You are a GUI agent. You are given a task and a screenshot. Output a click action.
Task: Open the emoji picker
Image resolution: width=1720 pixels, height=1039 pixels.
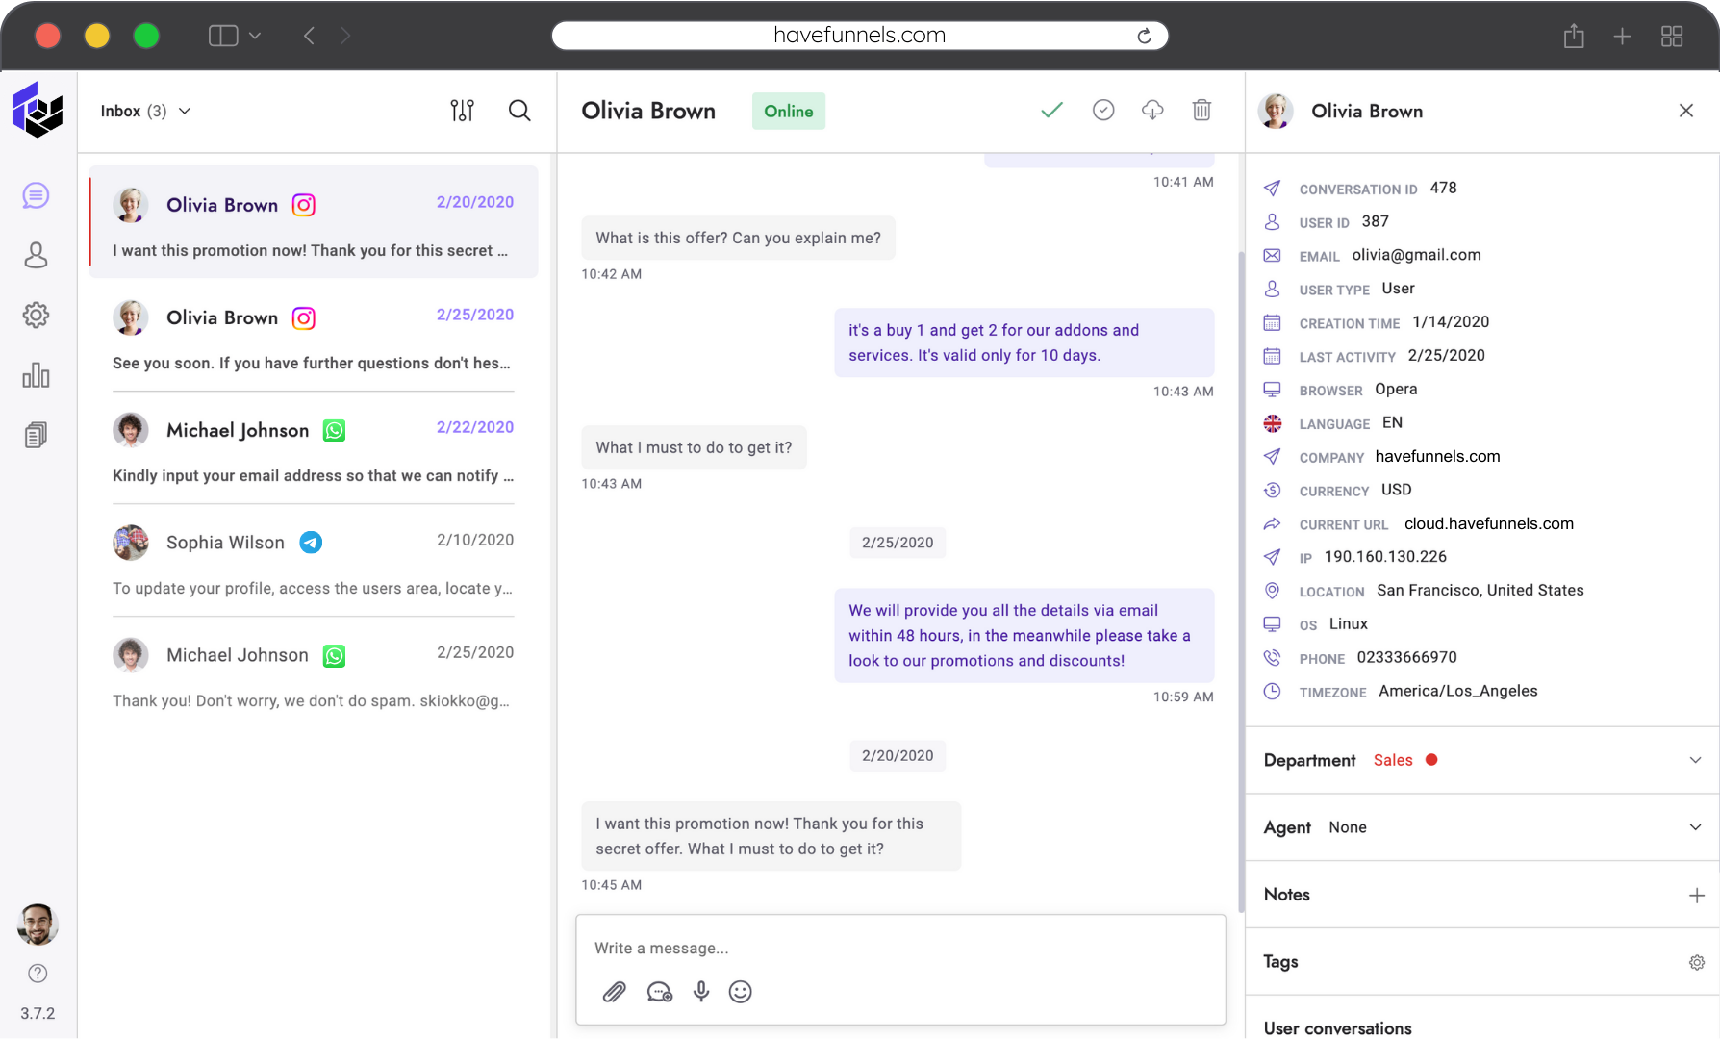point(740,992)
